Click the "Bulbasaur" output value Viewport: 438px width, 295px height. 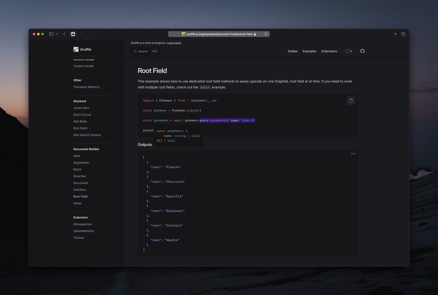point(175,211)
